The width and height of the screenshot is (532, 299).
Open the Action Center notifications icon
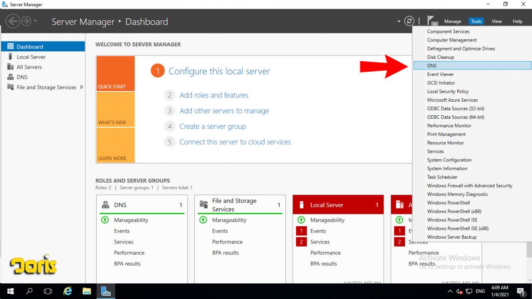click(x=521, y=291)
